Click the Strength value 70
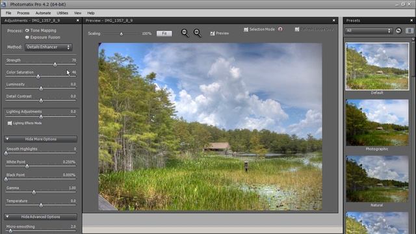This screenshot has width=416, height=234. coord(74,60)
